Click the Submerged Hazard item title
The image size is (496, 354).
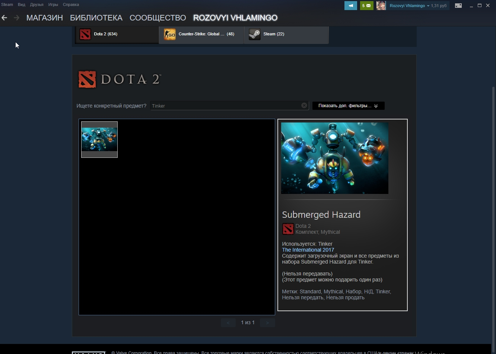321,214
